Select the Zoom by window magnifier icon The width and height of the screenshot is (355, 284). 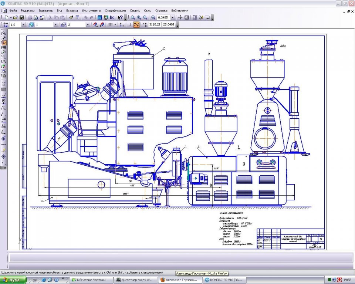[133, 18]
